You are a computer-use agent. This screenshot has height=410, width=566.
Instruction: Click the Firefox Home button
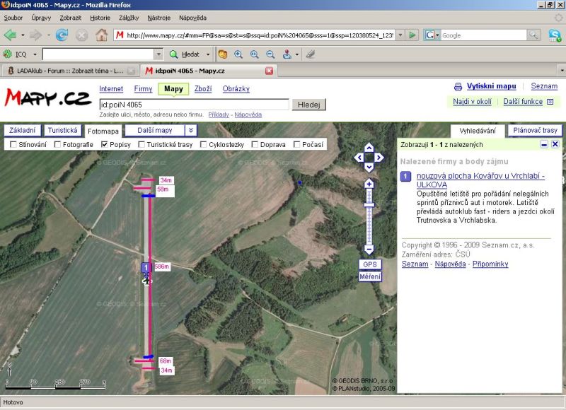click(101, 35)
